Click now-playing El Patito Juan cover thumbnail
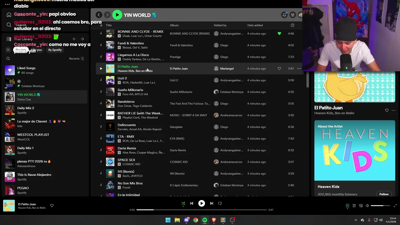Viewport: 400px width, 225px height. point(9,206)
